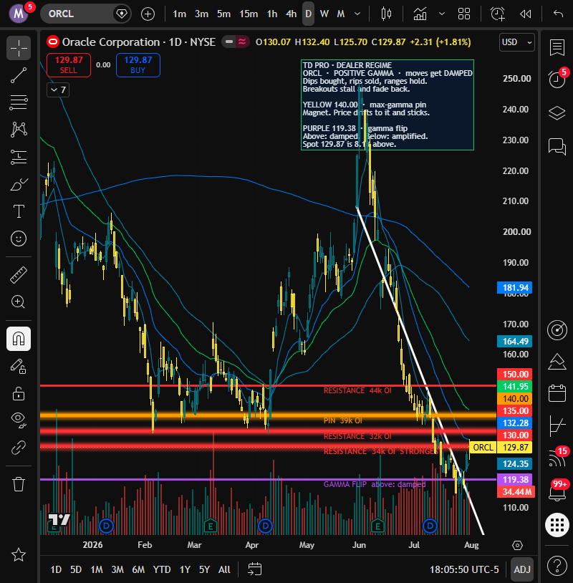Open the emoji icons tool

(x=18, y=238)
